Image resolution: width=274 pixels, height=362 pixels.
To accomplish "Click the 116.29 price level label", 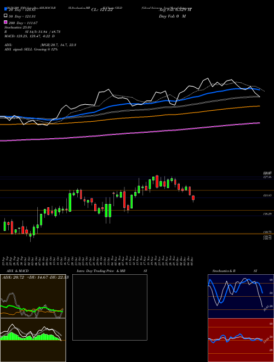I will tap(267, 214).
